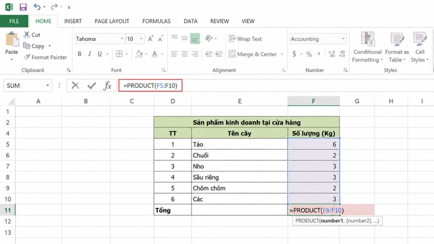Click Decrease Indent icon
434x244 pixels.
click(209, 54)
